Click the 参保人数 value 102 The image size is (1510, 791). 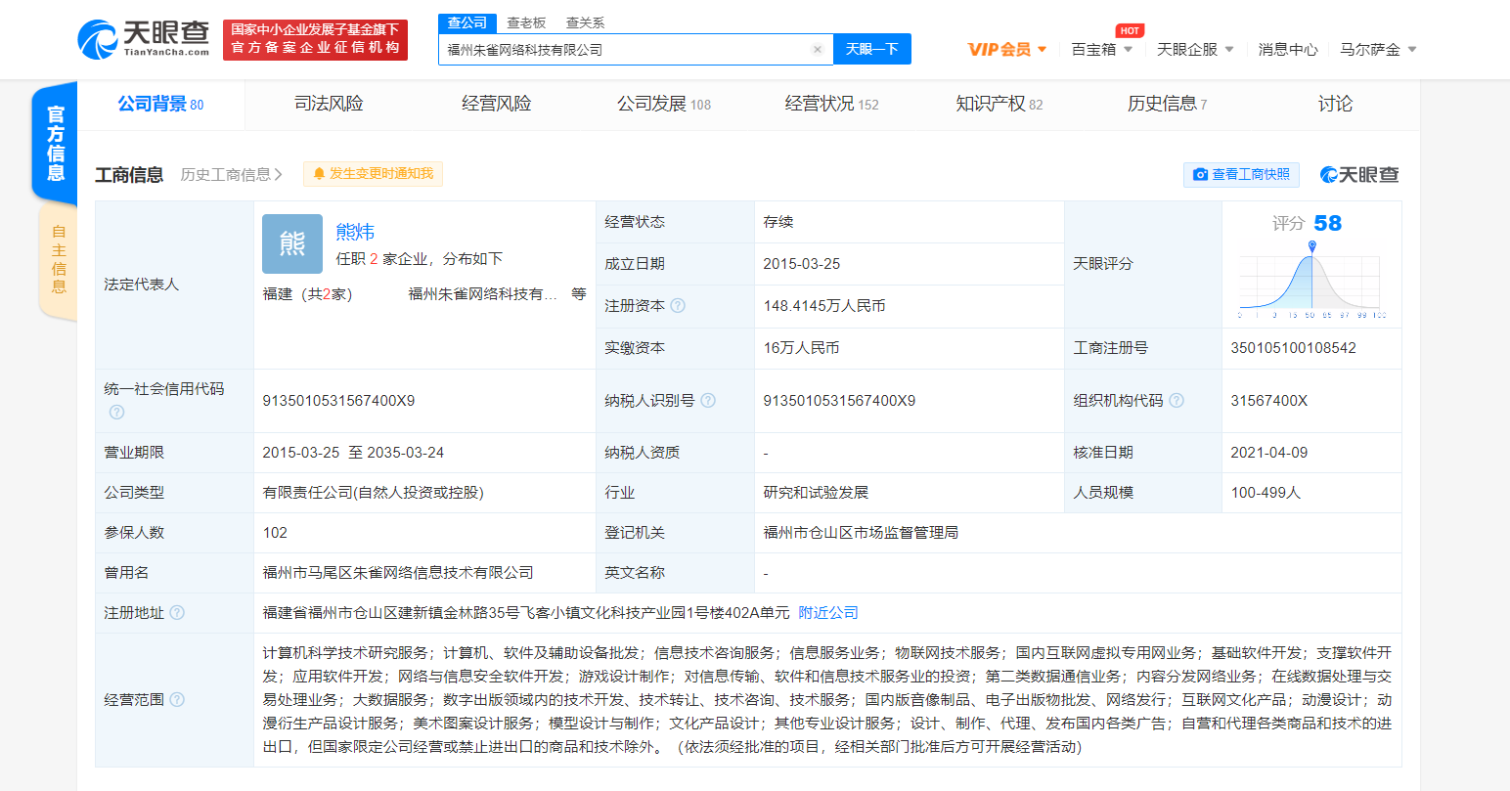[275, 533]
